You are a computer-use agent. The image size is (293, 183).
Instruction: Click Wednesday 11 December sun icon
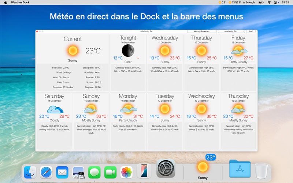pos(165,51)
